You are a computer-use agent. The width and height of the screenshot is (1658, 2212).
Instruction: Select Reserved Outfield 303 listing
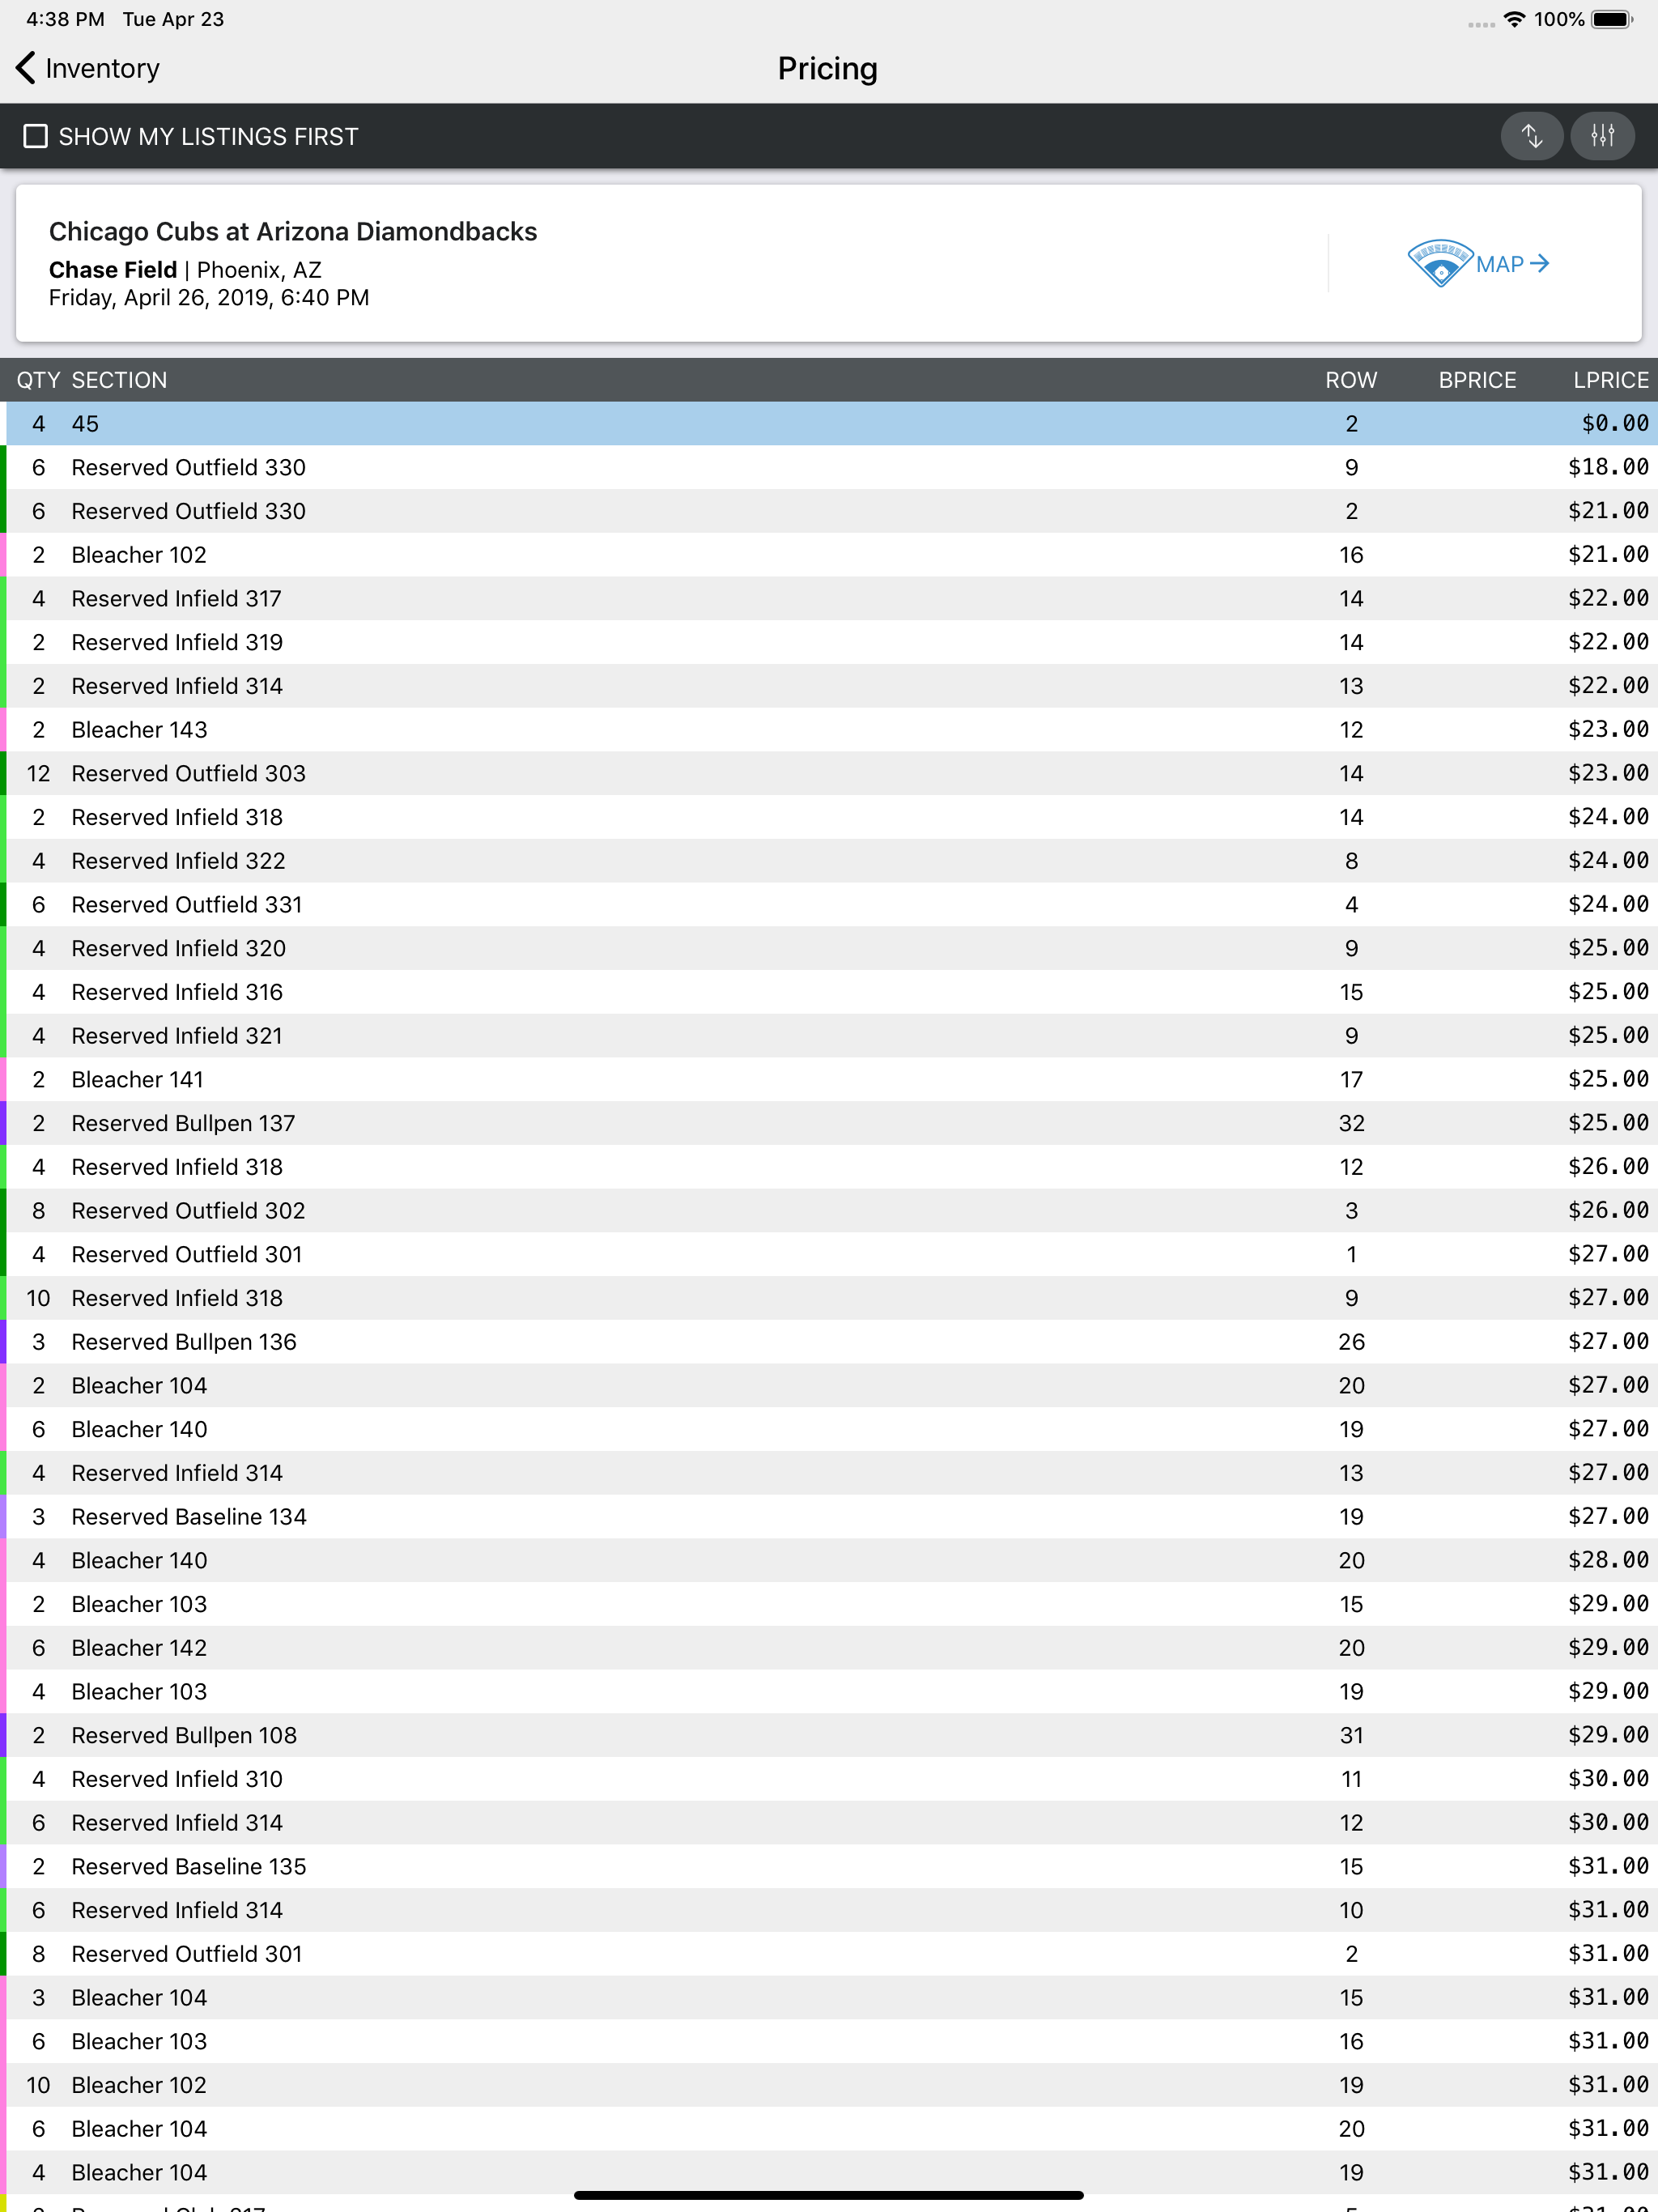coord(829,773)
